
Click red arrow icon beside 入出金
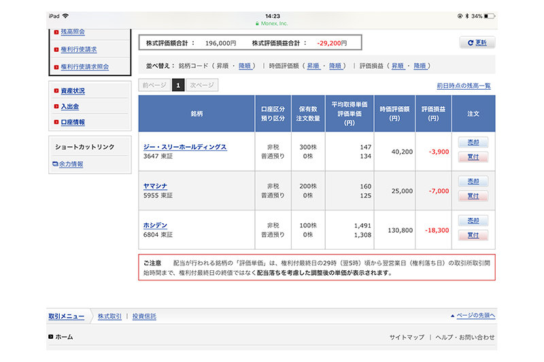(x=56, y=106)
